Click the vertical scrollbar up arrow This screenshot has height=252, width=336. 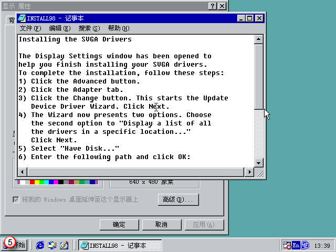259,39
